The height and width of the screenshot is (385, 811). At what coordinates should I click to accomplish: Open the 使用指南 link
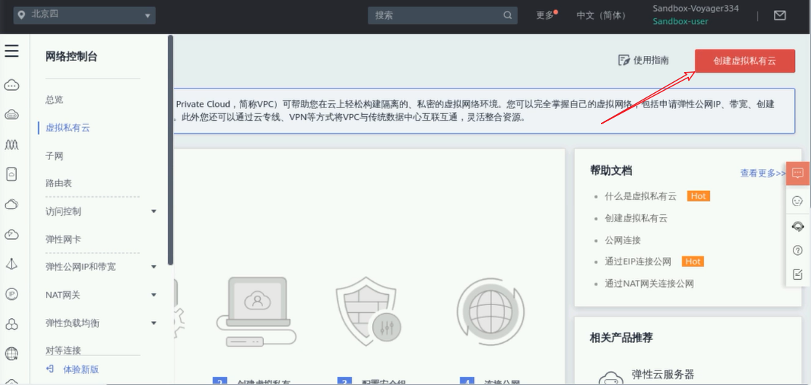pyautogui.click(x=650, y=60)
